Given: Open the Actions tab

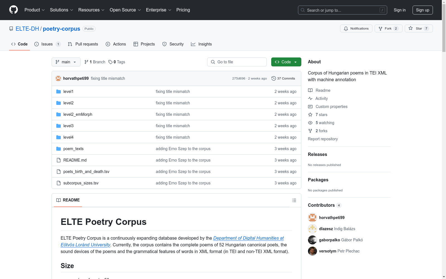Looking at the screenshot, I should [116, 44].
